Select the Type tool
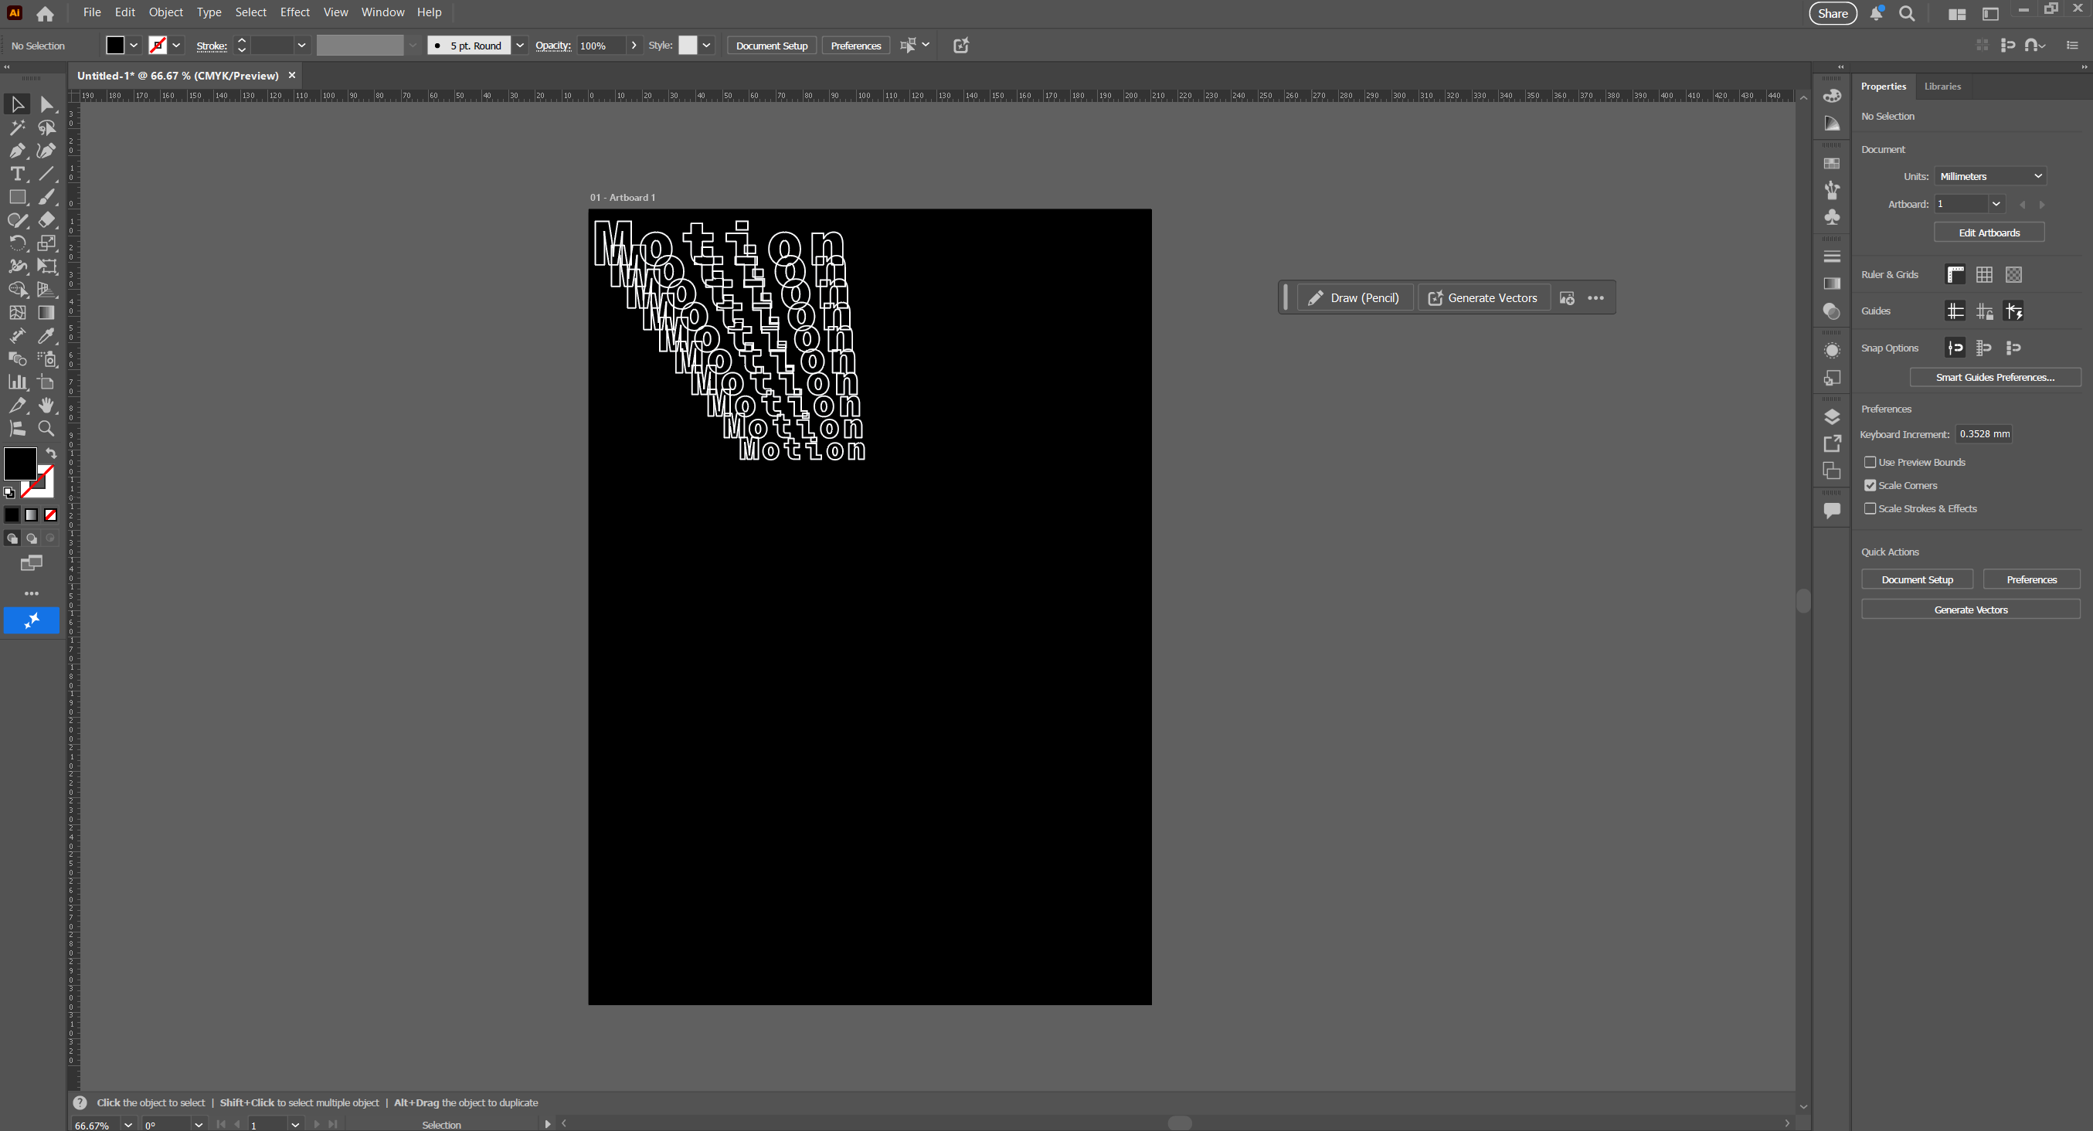Viewport: 2093px width, 1131px height. (17, 174)
